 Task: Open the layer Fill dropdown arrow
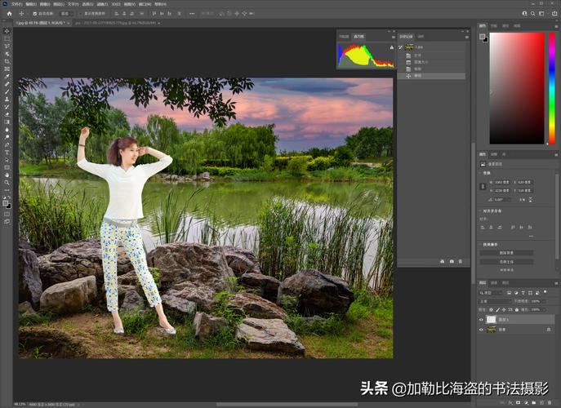[545, 309]
